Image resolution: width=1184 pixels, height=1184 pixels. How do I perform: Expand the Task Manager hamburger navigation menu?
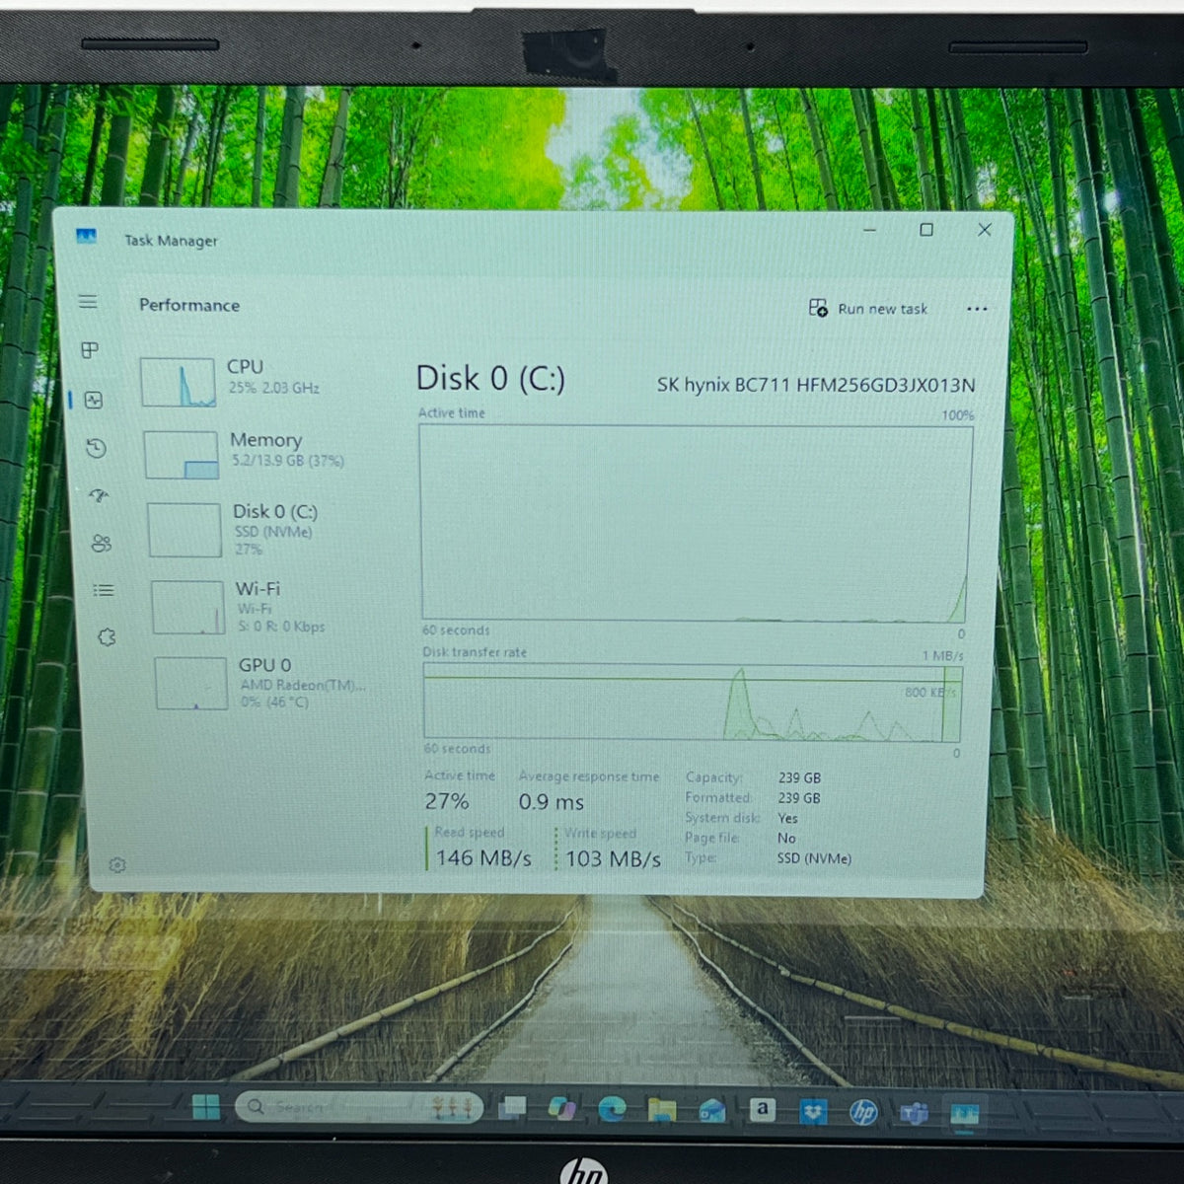click(88, 302)
